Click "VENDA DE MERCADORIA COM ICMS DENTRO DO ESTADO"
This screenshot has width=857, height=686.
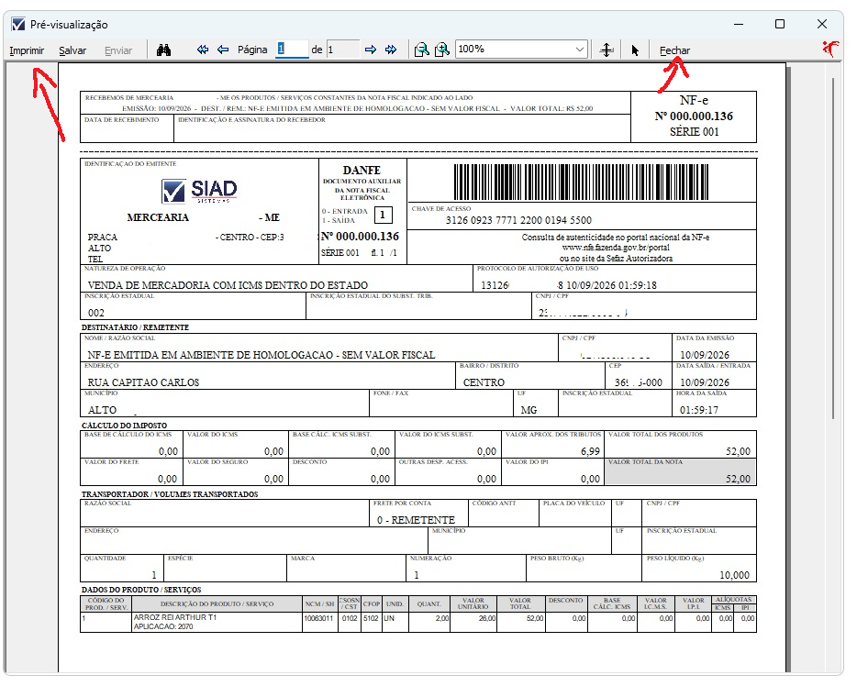click(x=228, y=285)
